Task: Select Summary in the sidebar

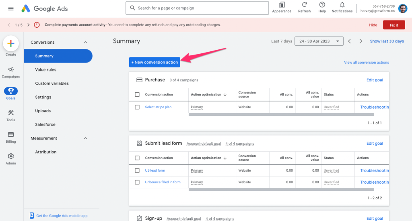Action: (x=58, y=56)
